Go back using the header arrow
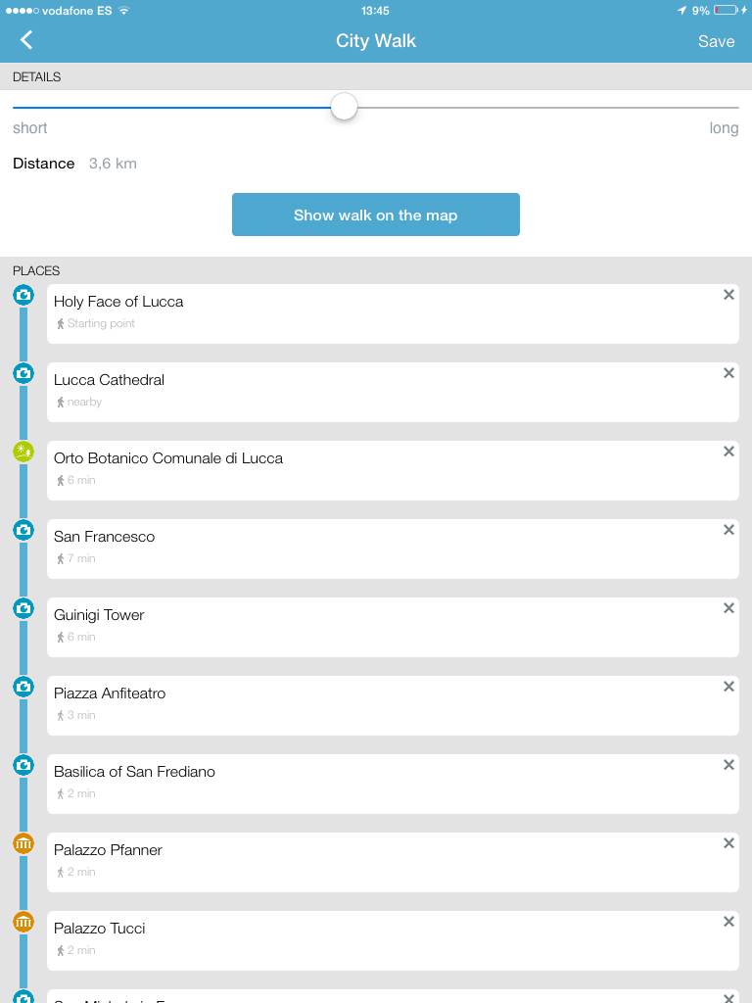The height and width of the screenshot is (1003, 752). (26, 40)
